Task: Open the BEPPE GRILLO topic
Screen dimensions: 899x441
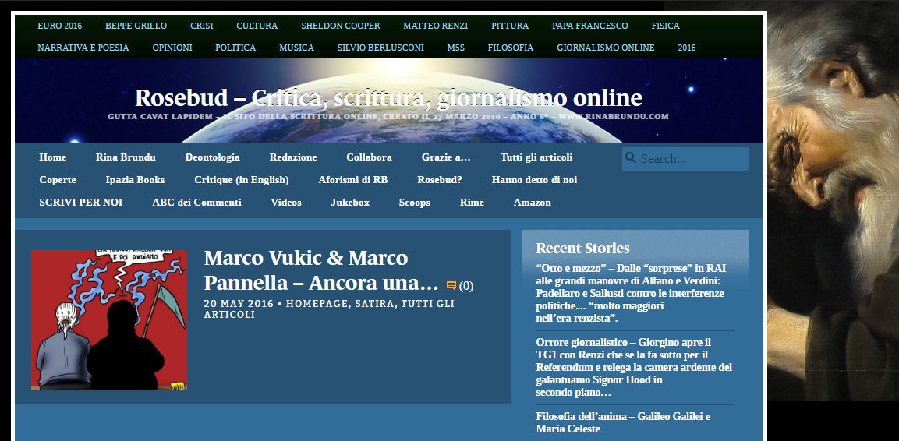Action: pyautogui.click(x=136, y=26)
